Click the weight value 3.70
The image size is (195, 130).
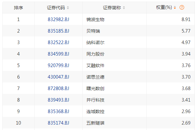(x=186, y=77)
